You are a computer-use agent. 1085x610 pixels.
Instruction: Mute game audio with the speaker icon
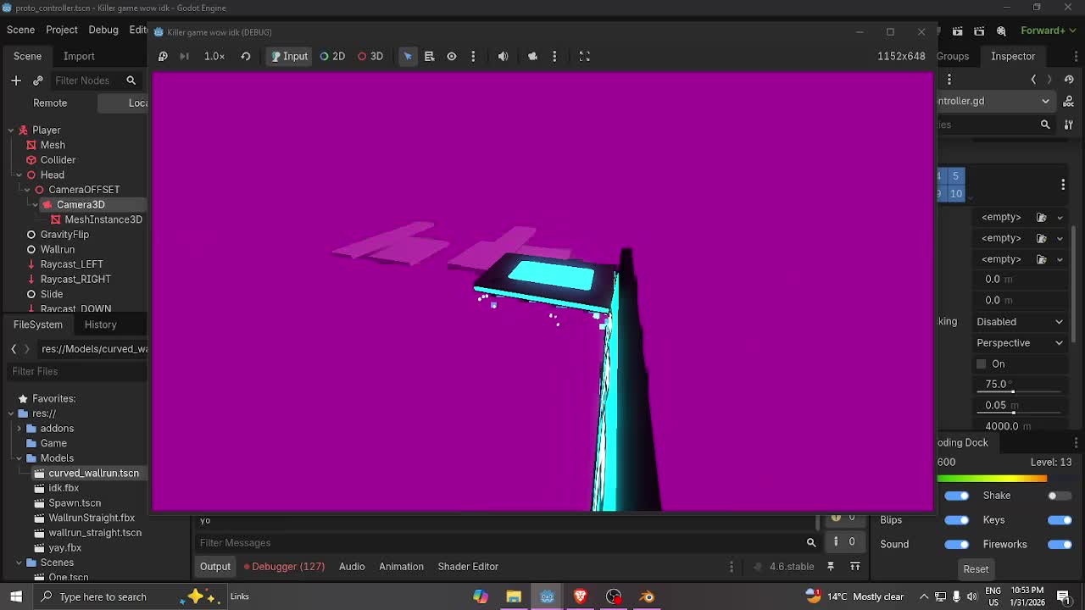pos(503,56)
